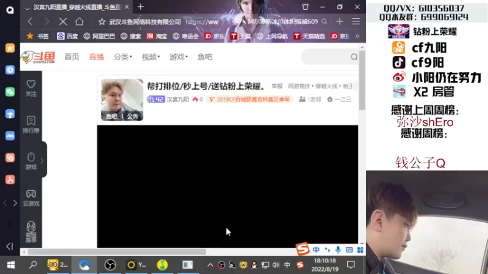This screenshot has height=274, width=488.
Task: Go back to previous page
Action: coord(30,21)
